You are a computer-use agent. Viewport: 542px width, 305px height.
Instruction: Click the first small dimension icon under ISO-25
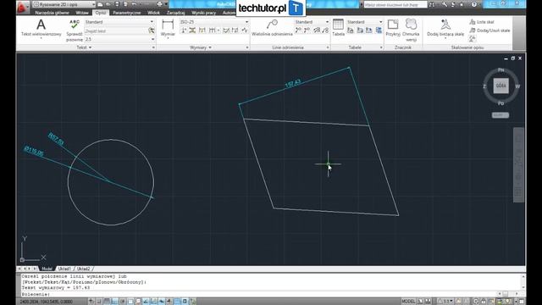(x=184, y=30)
